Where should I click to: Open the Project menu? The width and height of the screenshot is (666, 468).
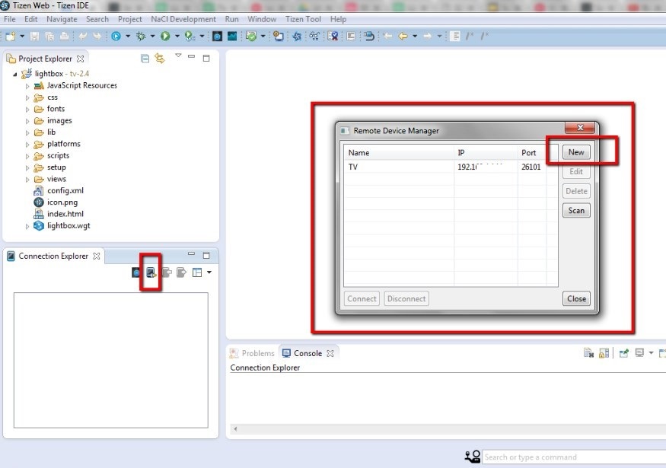tap(130, 19)
